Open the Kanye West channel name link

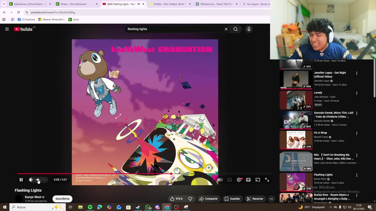tap(33, 197)
